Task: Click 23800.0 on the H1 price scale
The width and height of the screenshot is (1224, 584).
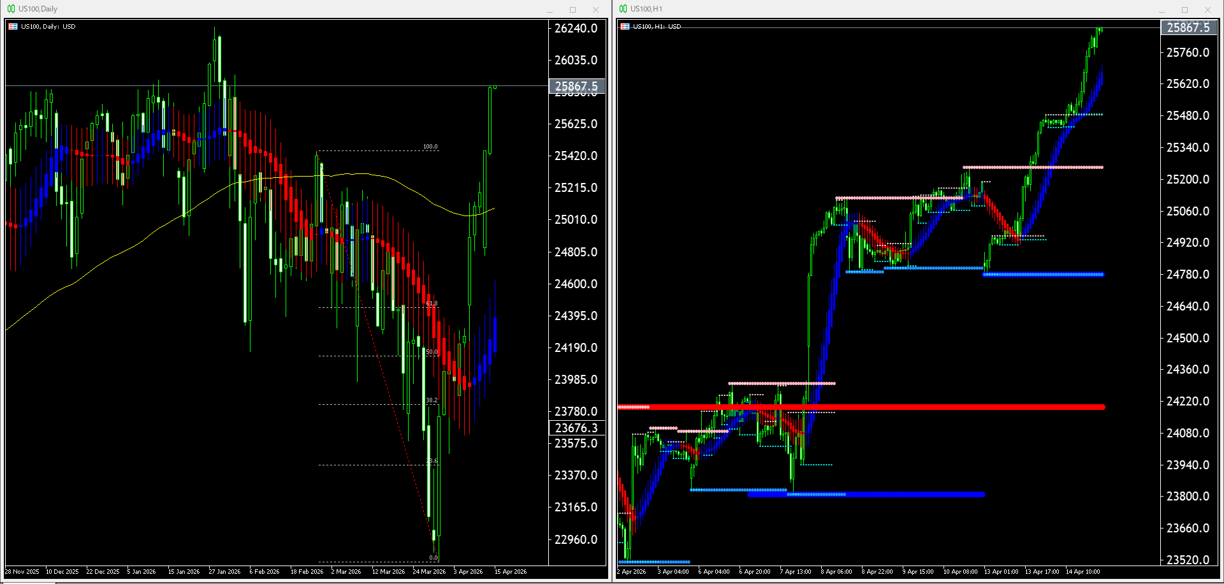Action: pos(1188,496)
